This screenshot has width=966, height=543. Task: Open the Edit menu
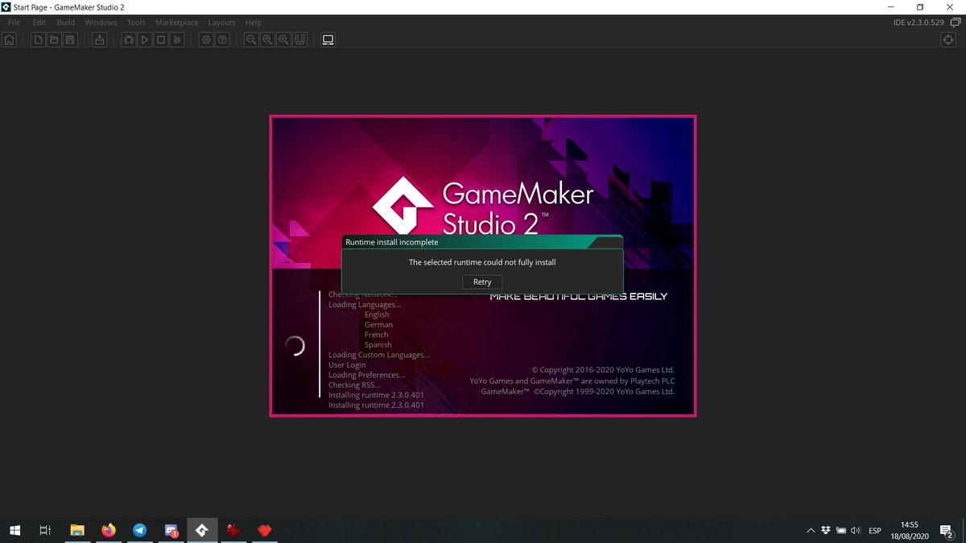tap(39, 23)
